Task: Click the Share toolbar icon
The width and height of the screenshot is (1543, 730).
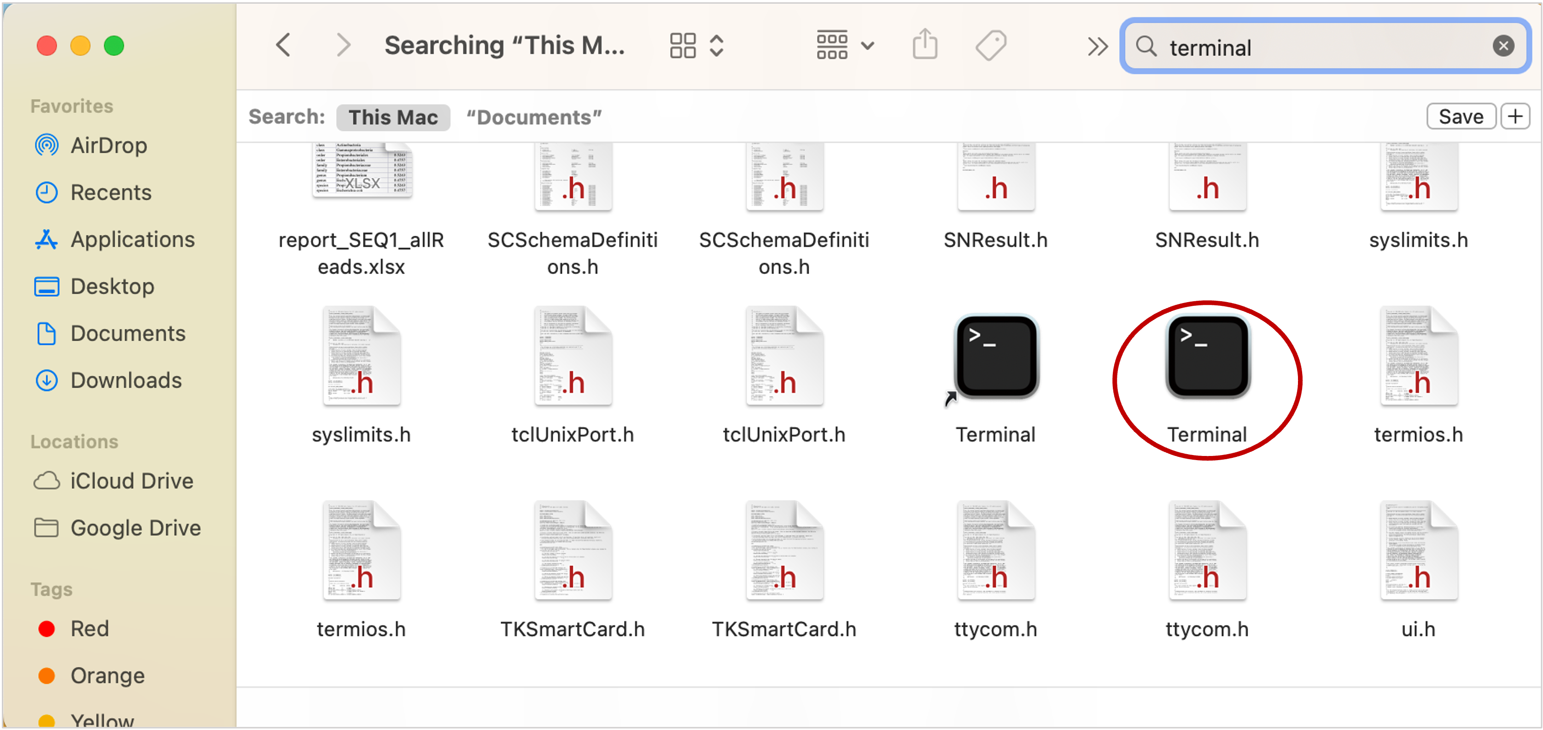Action: 925,44
